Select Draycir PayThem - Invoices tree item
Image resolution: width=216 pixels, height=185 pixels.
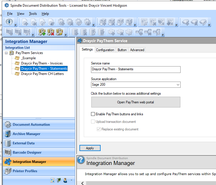(42, 63)
